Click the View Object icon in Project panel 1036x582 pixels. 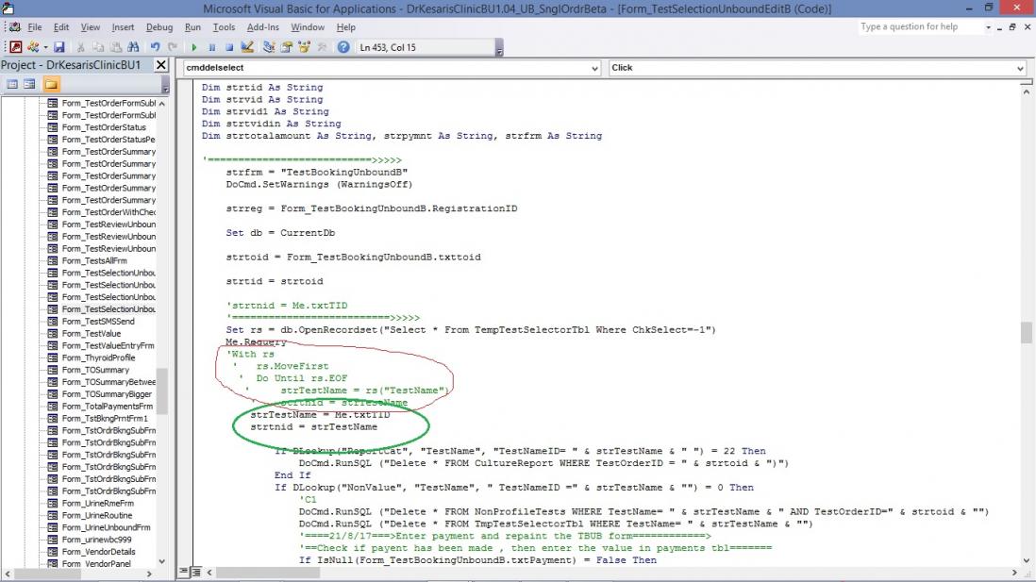[x=30, y=84]
